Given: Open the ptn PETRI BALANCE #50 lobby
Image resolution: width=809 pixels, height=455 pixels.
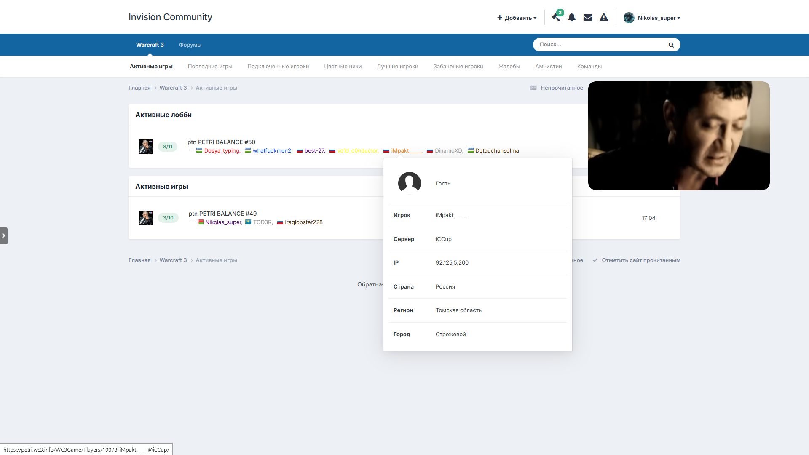Looking at the screenshot, I should click(x=221, y=142).
